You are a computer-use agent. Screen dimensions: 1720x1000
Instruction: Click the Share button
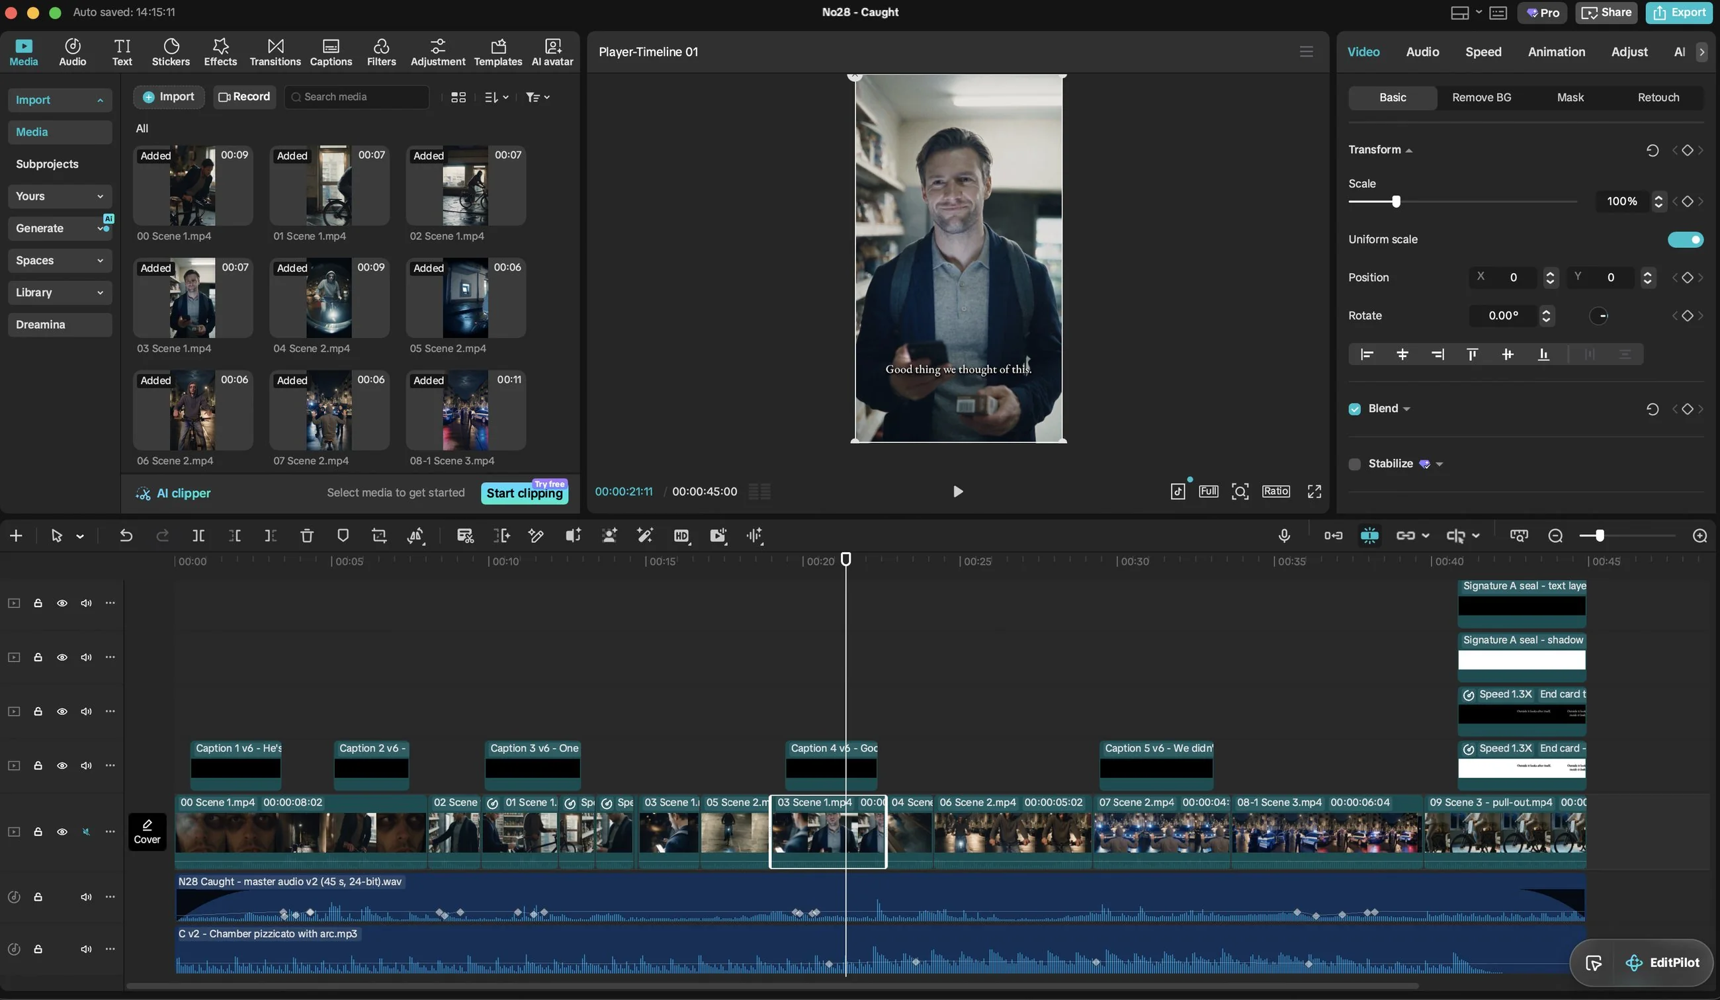click(x=1606, y=13)
